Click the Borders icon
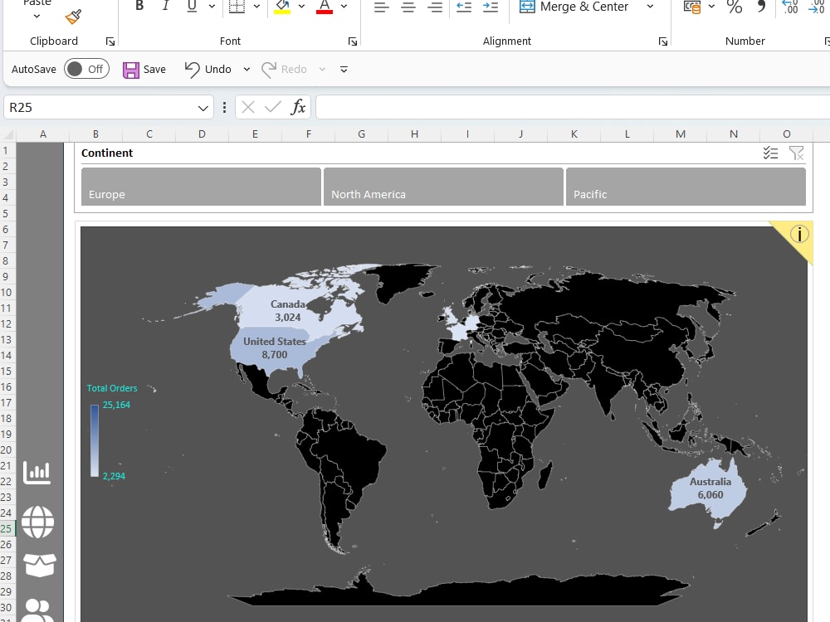The width and height of the screenshot is (830, 622). point(237,6)
